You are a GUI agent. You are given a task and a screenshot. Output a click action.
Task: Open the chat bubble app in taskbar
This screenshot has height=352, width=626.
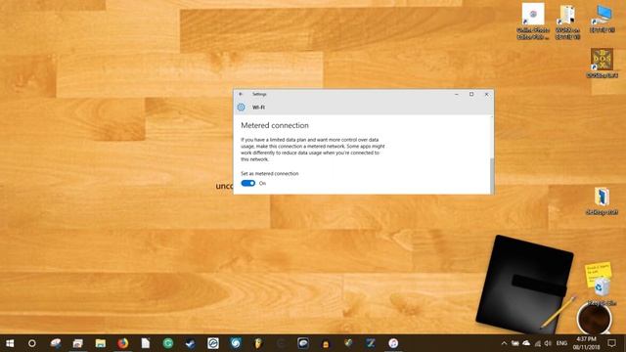(x=303, y=343)
